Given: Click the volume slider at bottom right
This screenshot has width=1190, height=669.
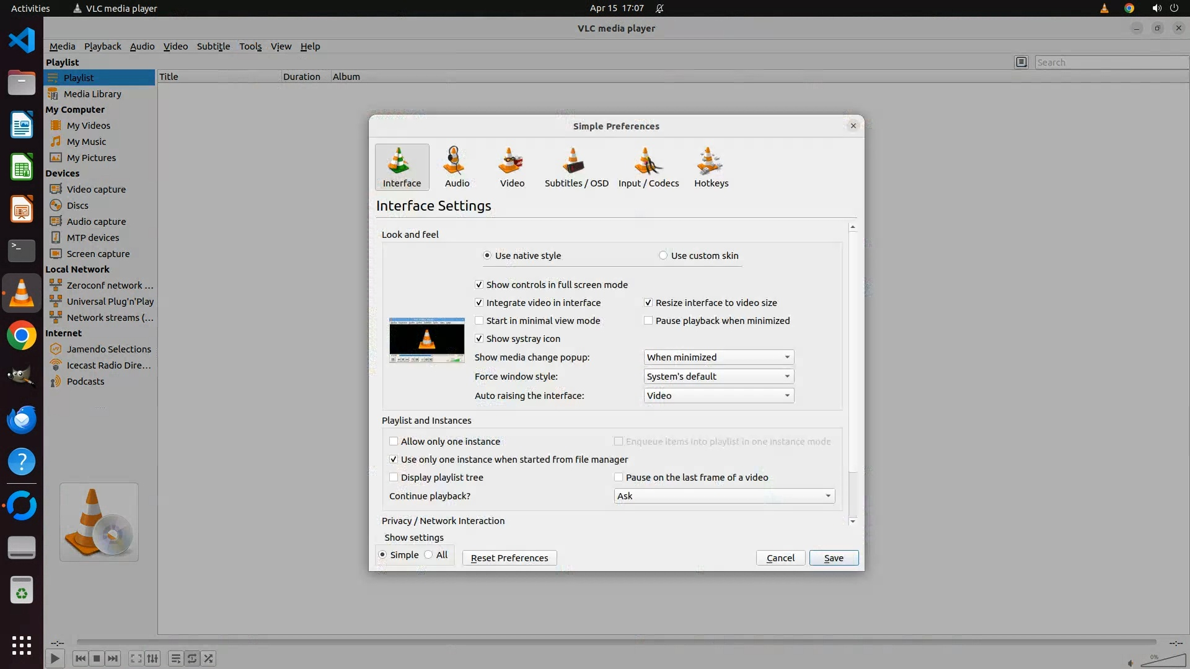Looking at the screenshot, I should (x=1163, y=661).
